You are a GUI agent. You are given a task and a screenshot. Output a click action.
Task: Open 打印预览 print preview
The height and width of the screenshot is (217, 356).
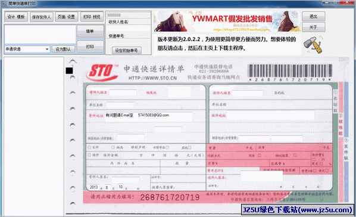coord(92,17)
